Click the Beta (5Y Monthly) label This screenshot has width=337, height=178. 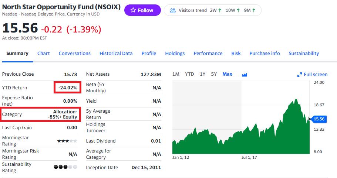pyautogui.click(x=96, y=88)
